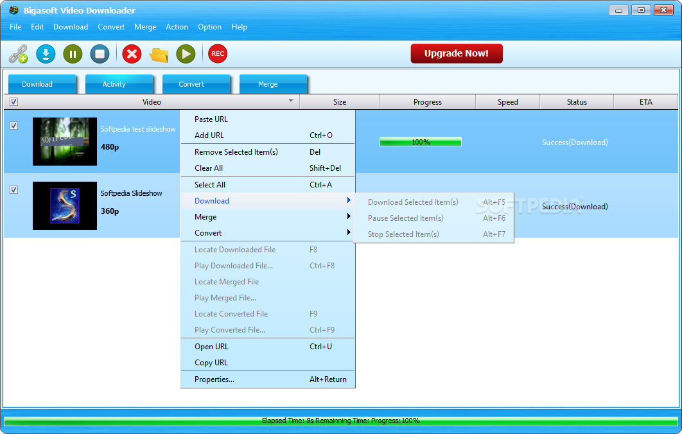This screenshot has width=682, height=434.
Task: Click the Softpedia Slideshow thumbnail
Action: (x=65, y=205)
